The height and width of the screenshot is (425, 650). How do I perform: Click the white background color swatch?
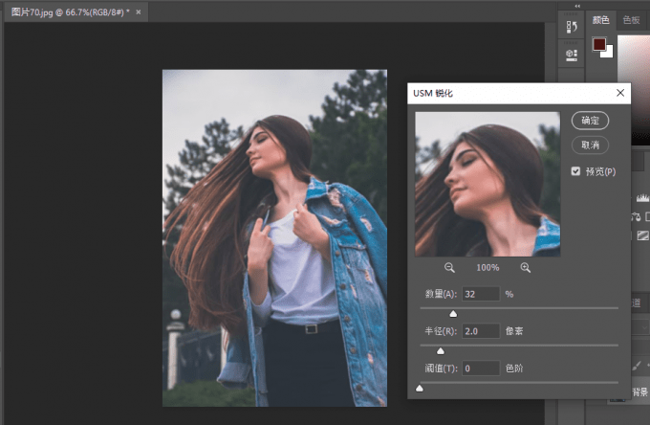(608, 53)
